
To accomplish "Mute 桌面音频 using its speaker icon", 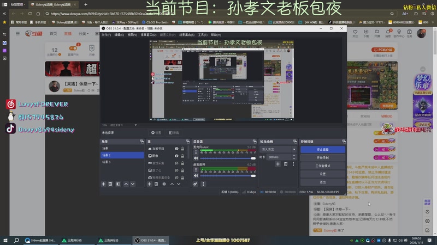I will point(196,175).
